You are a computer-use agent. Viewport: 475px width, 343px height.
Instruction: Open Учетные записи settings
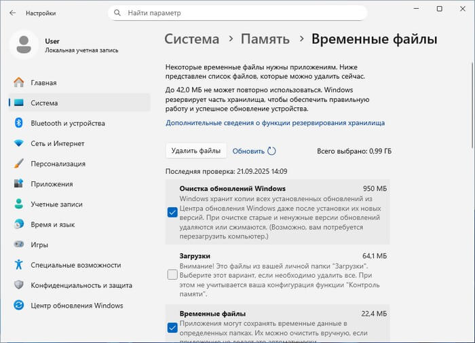pos(79,204)
